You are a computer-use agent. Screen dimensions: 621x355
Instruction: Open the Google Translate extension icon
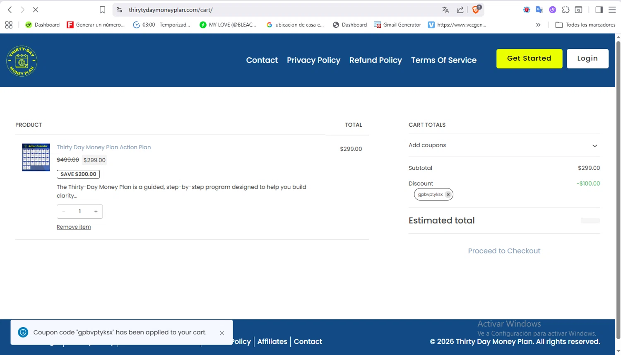[x=539, y=10]
